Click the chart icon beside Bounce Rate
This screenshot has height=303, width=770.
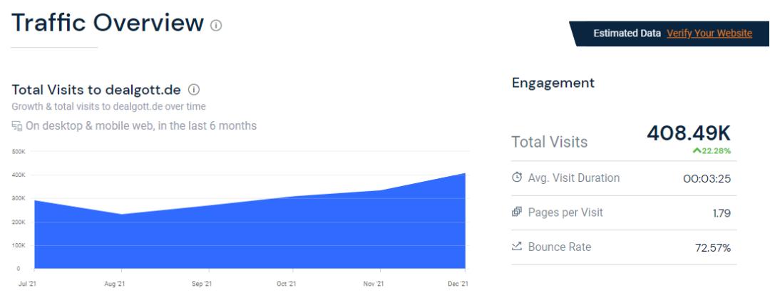(x=518, y=247)
